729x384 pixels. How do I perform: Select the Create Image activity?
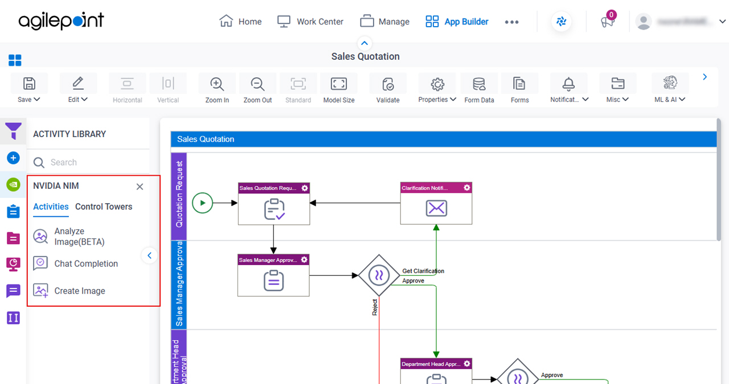(x=69, y=291)
